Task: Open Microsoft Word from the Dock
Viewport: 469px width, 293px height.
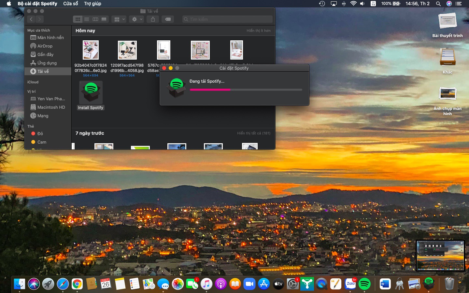Action: click(x=385, y=284)
